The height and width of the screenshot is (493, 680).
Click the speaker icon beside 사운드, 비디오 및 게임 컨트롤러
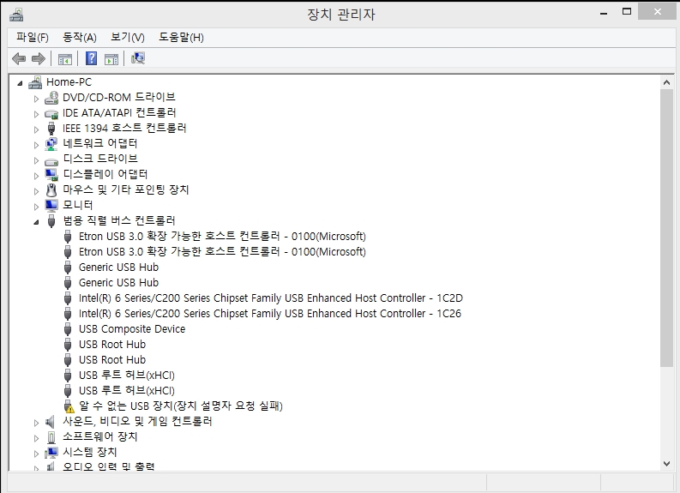coord(51,422)
